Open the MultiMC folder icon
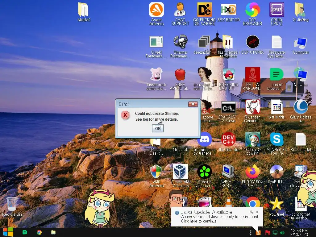Image resolution: width=316 pixels, height=237 pixels. [84, 10]
